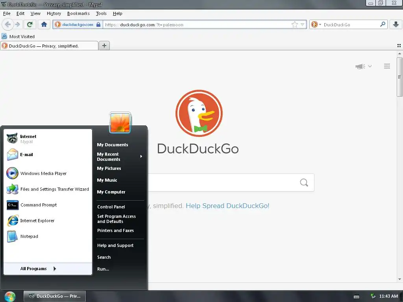
Task: Open the Most Visited bookmarks icon
Action: [x=4, y=36]
